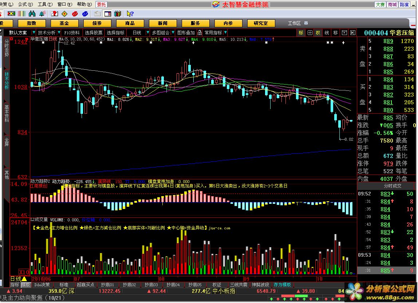
Task: Click the grayed clipboard icon
Action: (98, 13)
